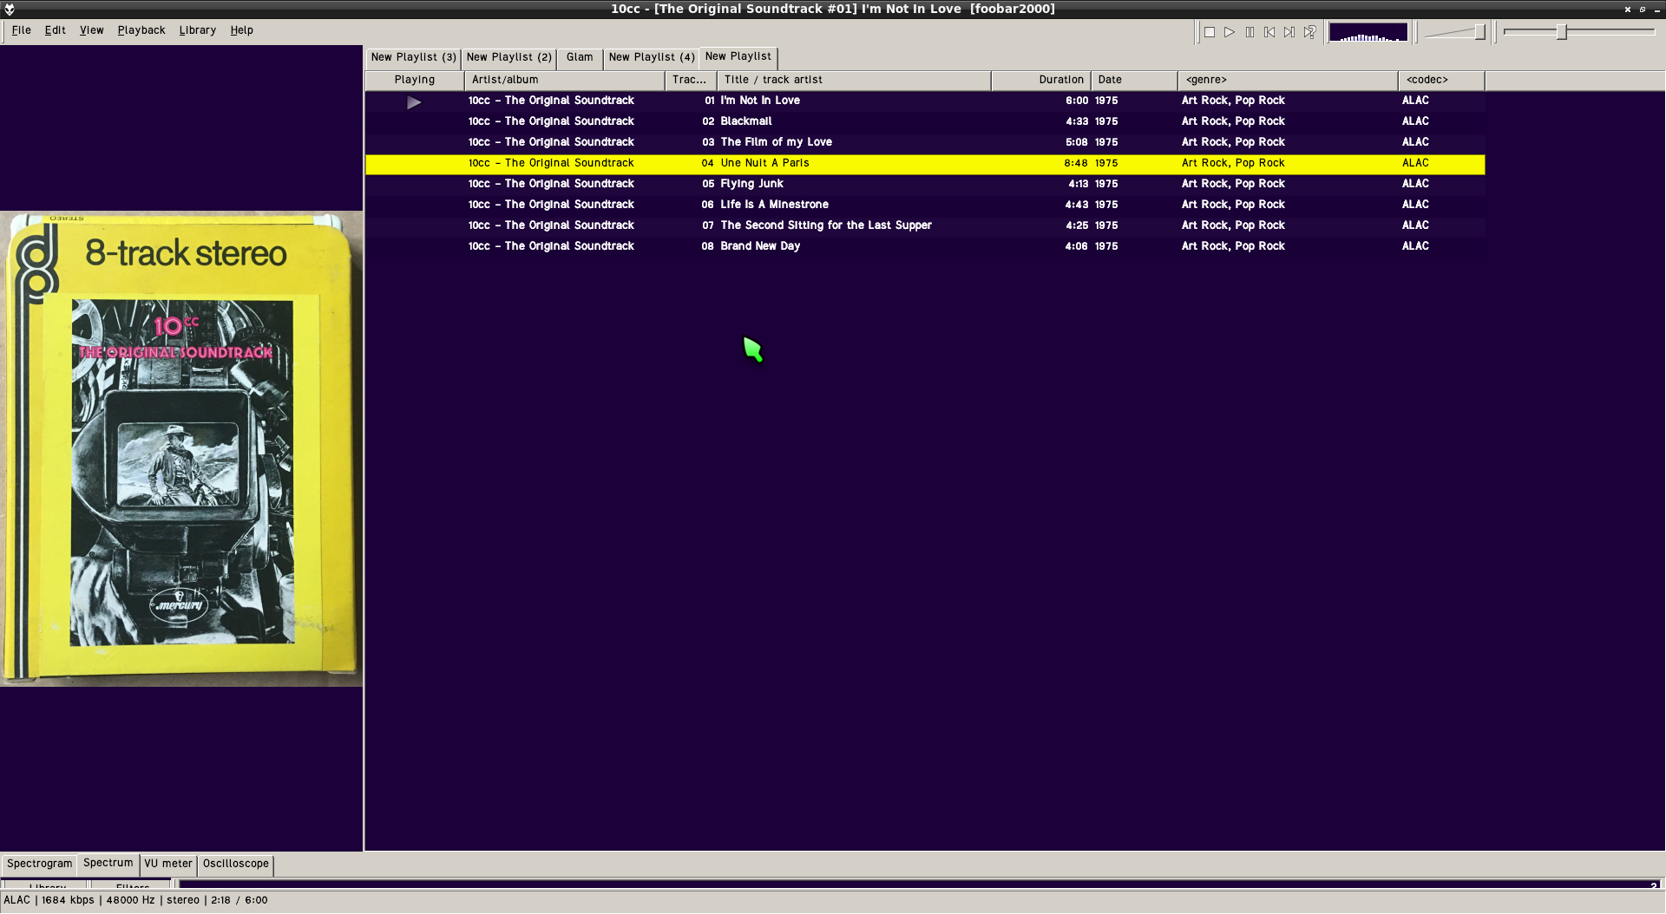Screen dimensions: 1666x914
Task: Sort by the Date column header
Action: coord(1134,80)
